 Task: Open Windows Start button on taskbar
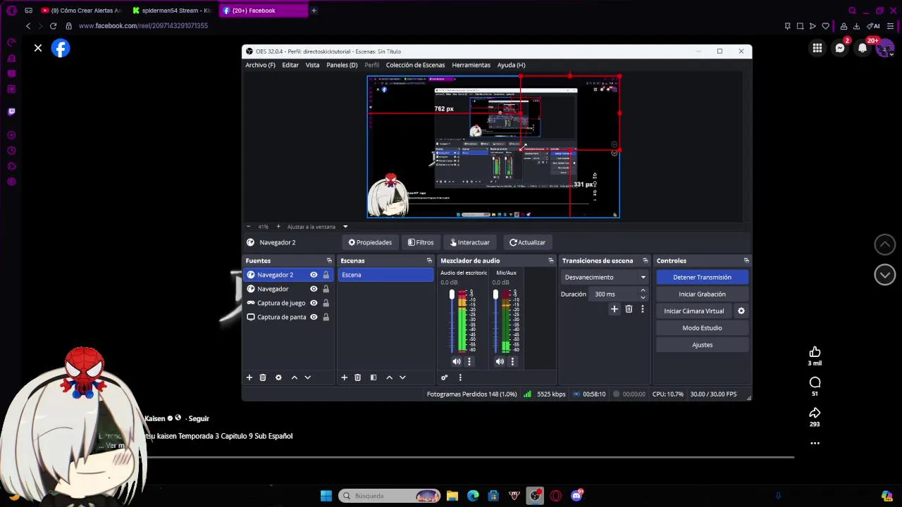[326, 496]
